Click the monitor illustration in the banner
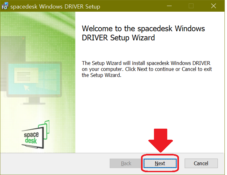Screen dimensions: 227x175 [34, 83]
